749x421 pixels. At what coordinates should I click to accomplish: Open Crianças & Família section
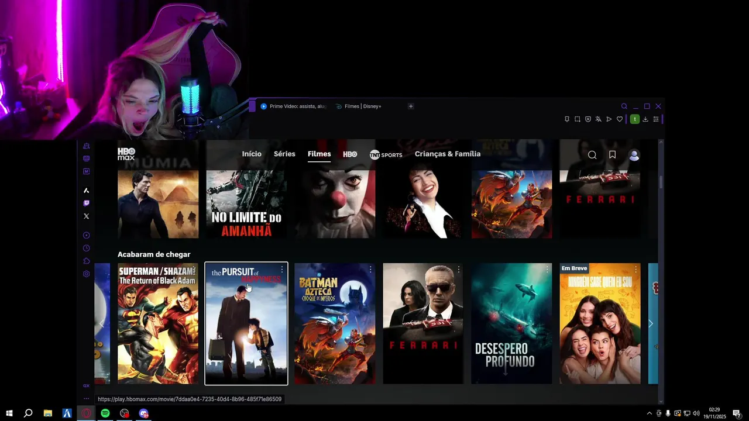pyautogui.click(x=448, y=154)
